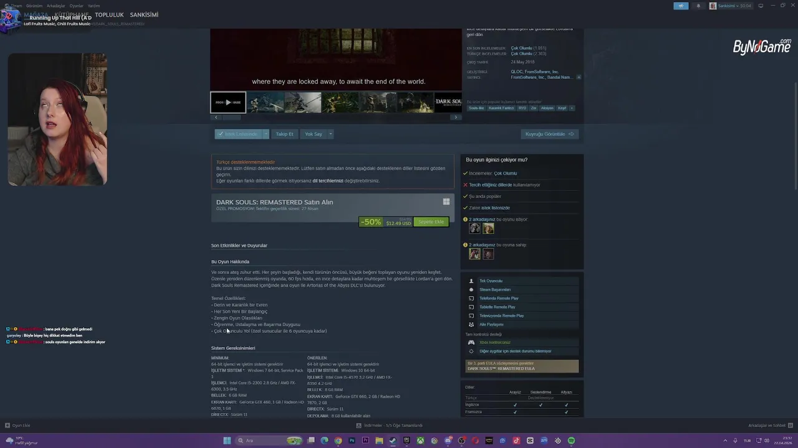Click the Telefonda Remote Play cast icon
This screenshot has width=798, height=448.
point(471,298)
